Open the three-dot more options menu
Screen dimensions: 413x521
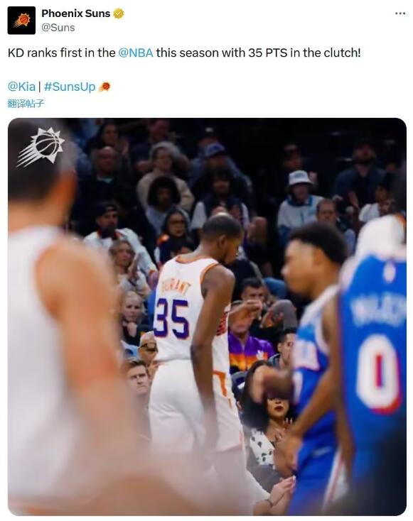click(x=399, y=13)
